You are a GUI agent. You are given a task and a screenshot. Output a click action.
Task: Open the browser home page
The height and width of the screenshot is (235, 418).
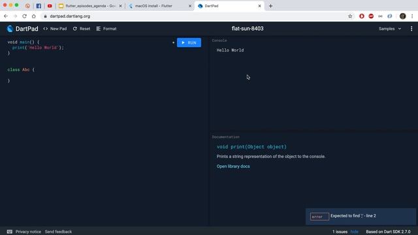(x=33, y=16)
